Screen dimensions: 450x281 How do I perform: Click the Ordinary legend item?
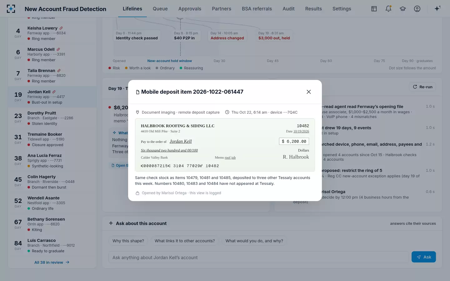(165, 68)
